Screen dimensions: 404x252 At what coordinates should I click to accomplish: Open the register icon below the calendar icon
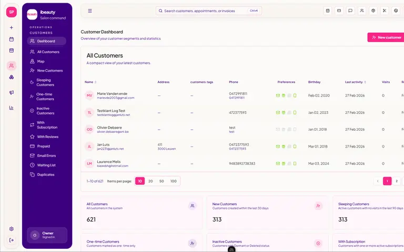click(12, 50)
